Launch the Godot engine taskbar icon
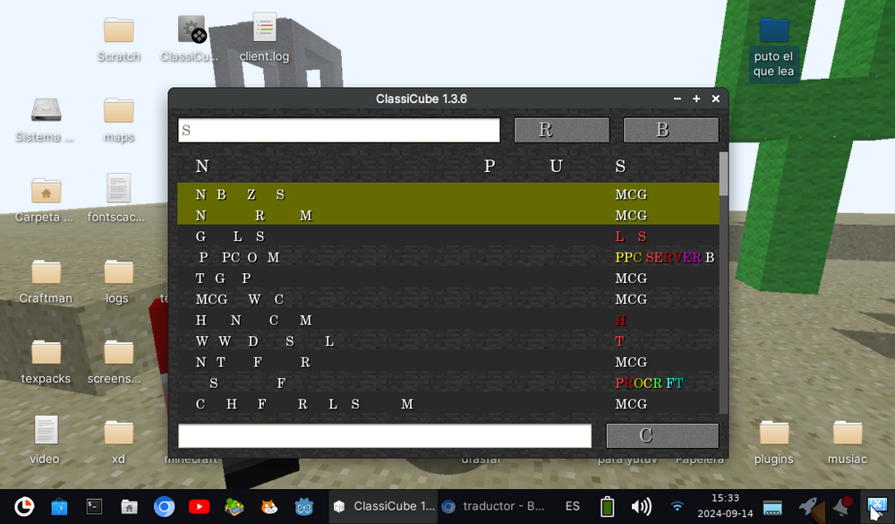Viewport: 895px width, 524px height. click(304, 507)
